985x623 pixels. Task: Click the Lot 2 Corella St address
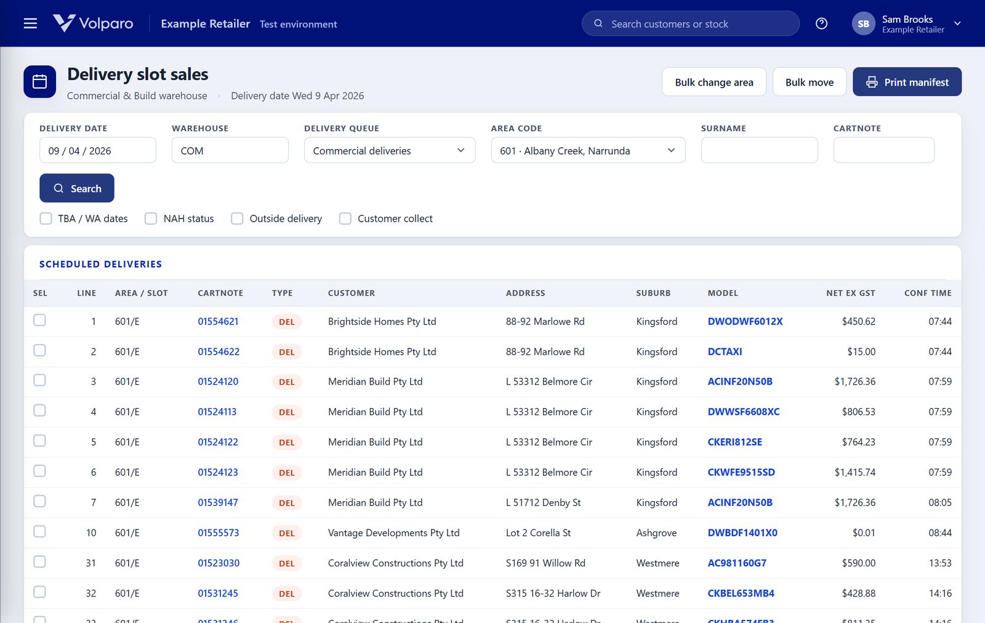pos(539,533)
